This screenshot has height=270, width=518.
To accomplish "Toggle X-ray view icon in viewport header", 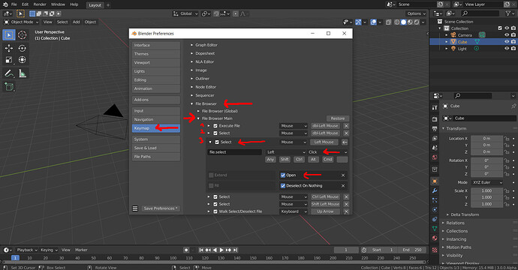I will coord(389,22).
